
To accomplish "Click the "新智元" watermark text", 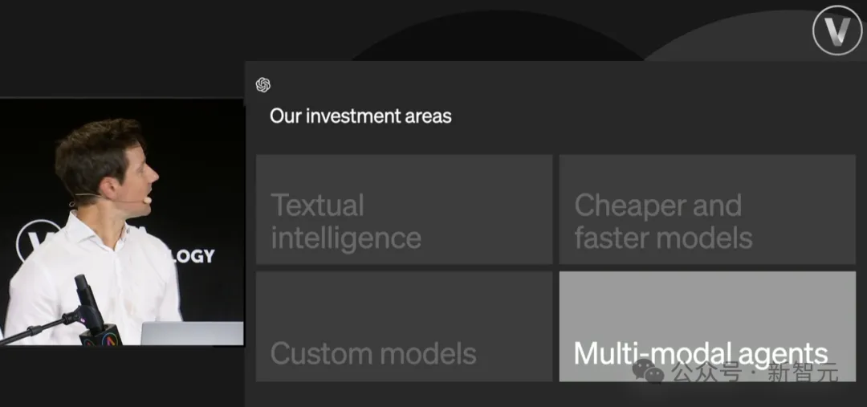I will click(x=803, y=372).
